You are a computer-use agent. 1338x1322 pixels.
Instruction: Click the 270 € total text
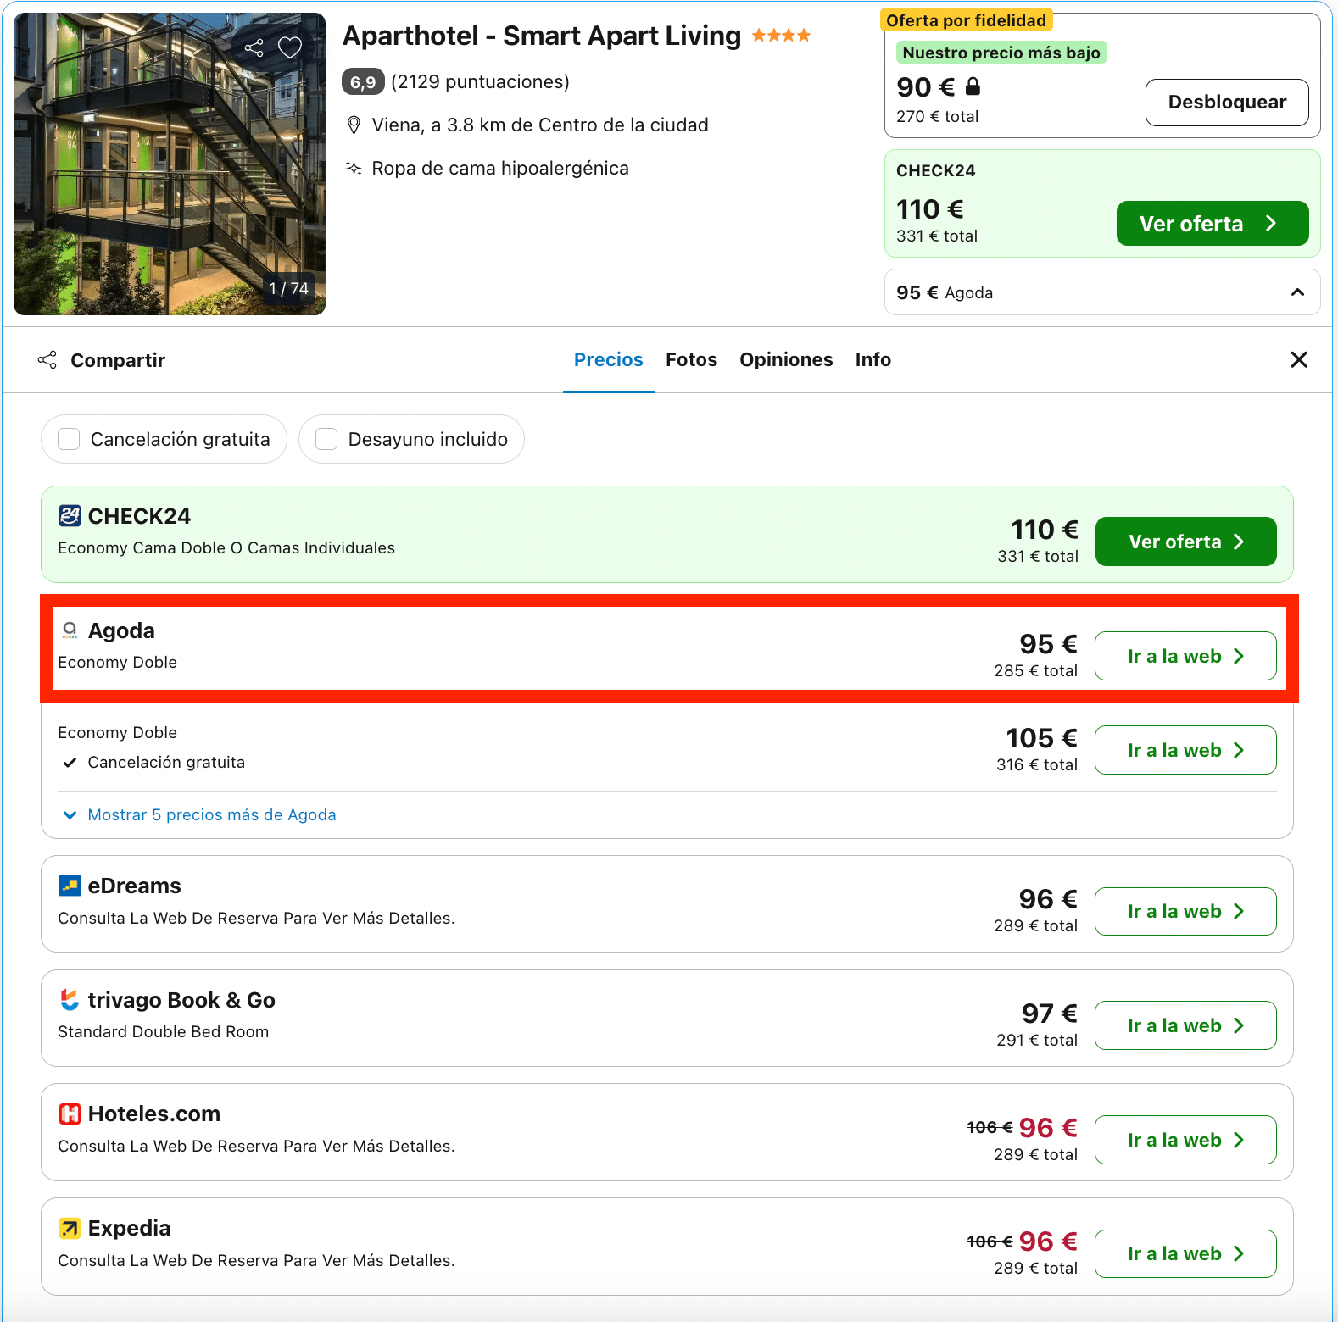[x=937, y=117]
